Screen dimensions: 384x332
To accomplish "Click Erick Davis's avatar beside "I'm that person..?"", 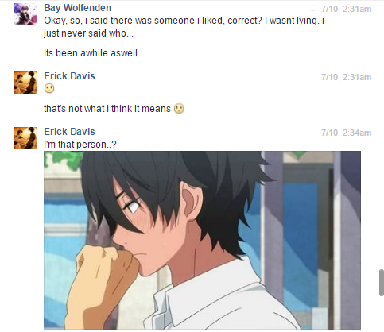I will 25,138.
